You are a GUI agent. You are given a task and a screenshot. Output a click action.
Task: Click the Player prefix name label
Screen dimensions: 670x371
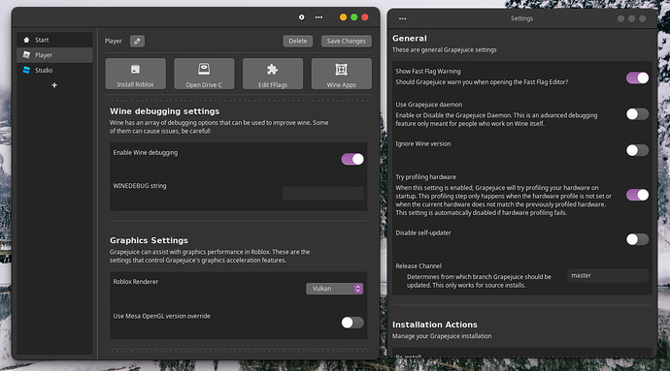(x=114, y=41)
